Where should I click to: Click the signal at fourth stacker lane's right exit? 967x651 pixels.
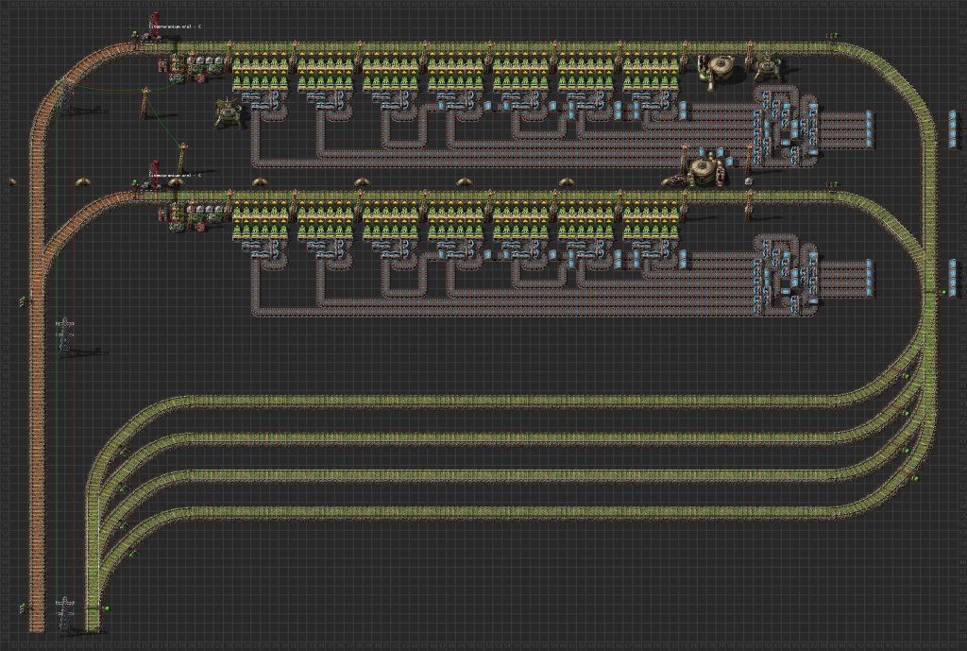915,478
